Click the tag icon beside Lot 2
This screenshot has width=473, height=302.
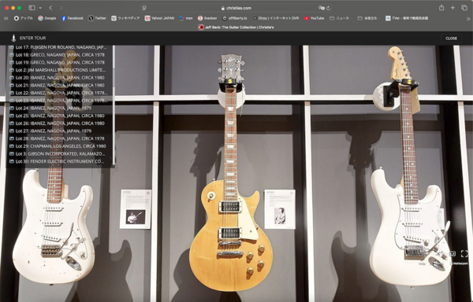tap(12, 70)
